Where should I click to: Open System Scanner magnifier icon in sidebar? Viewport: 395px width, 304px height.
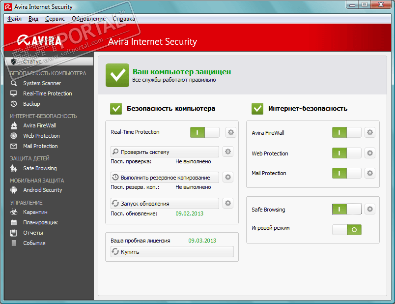(x=14, y=83)
